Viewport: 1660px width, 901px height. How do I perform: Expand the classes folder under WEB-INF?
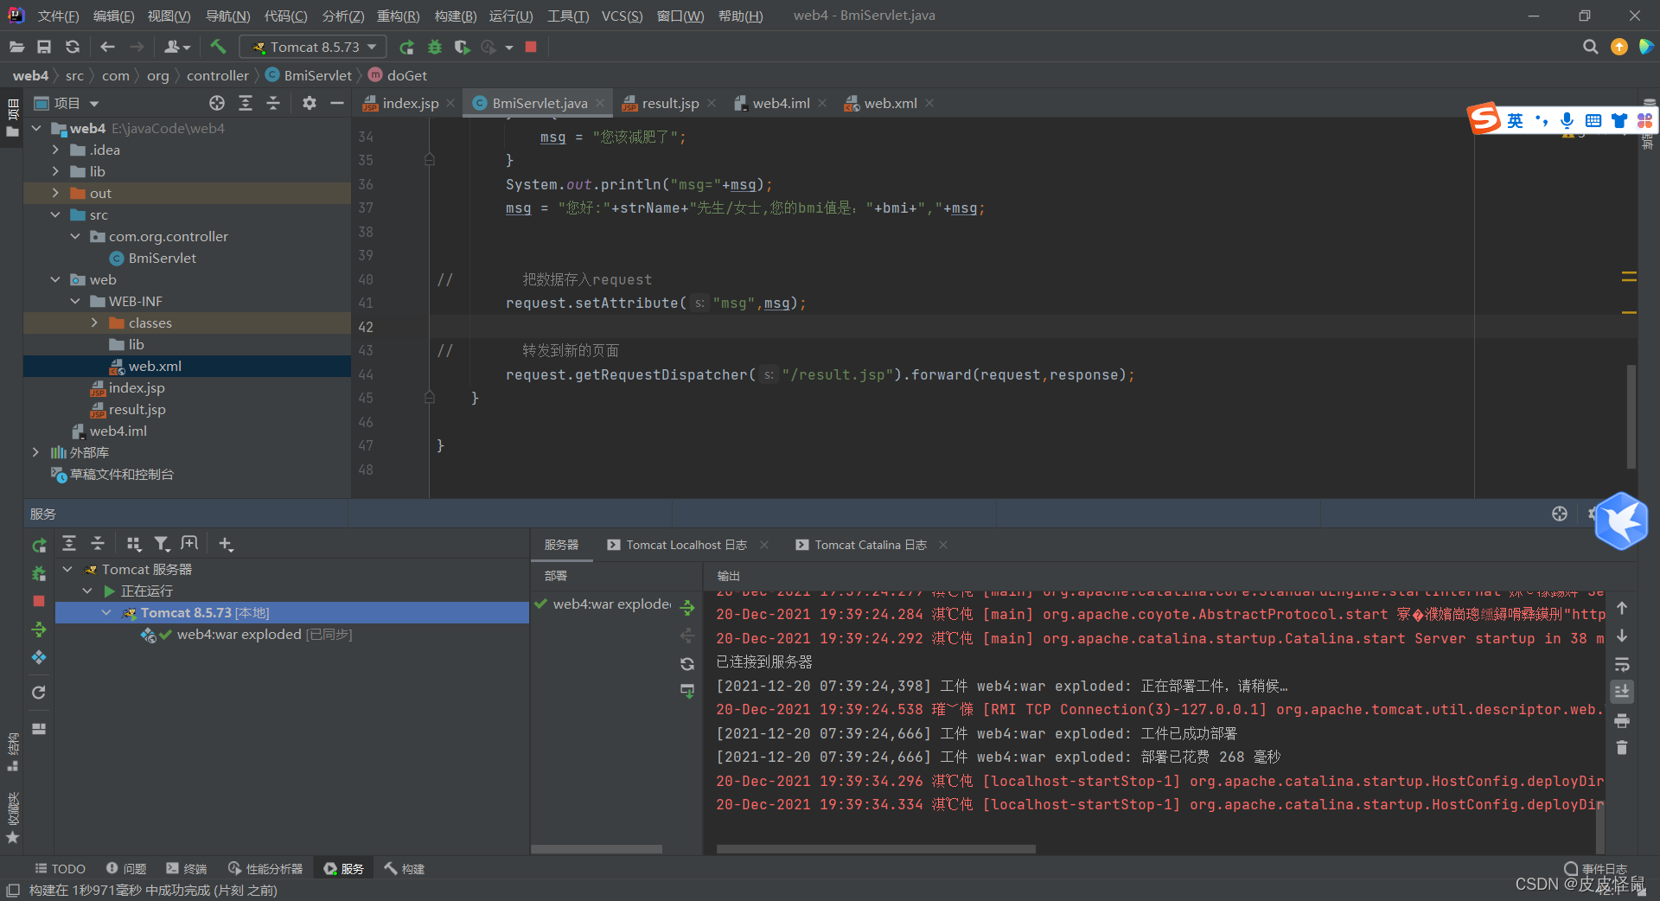(x=94, y=323)
